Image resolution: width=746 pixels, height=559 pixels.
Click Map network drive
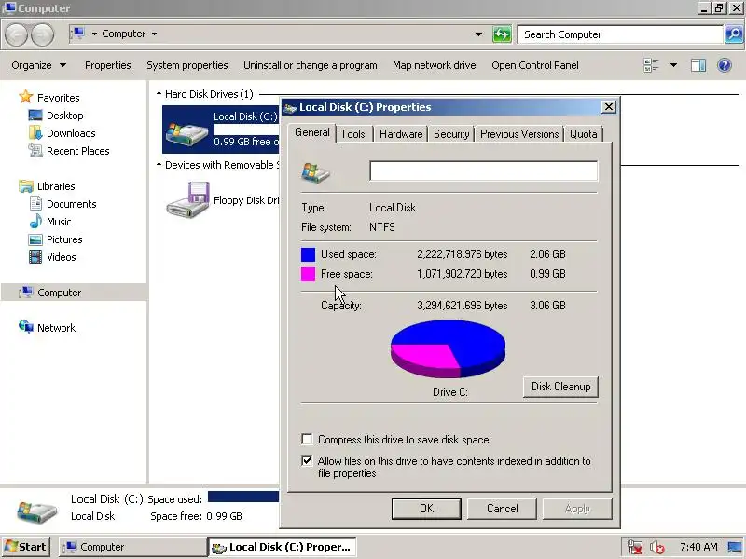tap(434, 65)
